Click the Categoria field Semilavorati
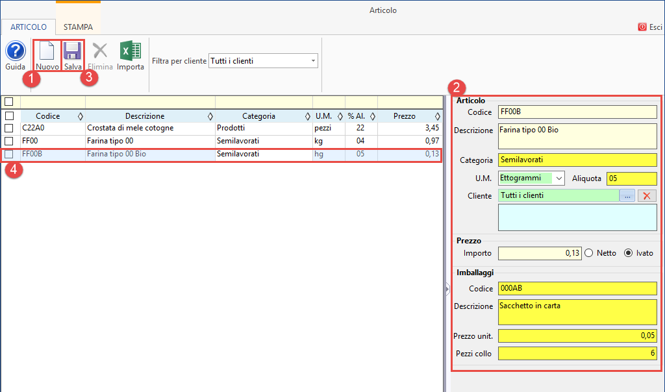Viewport: 665px width, 392px height. click(577, 160)
